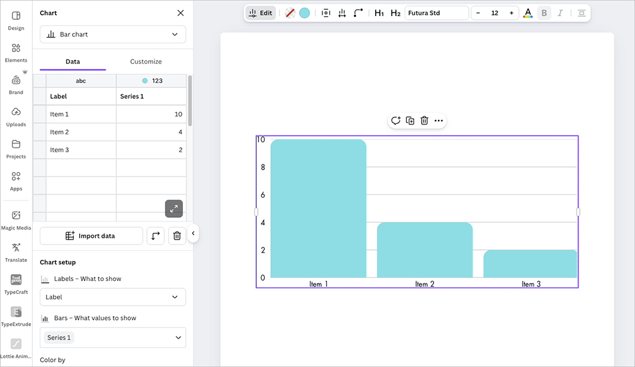Toggle italic text formatting

point(560,12)
